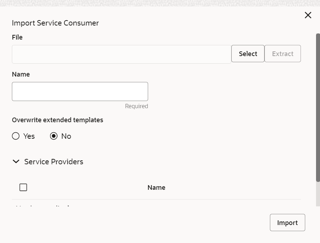Image resolution: width=320 pixels, height=243 pixels.
Task: Click the Yes option label text
Action: click(29, 136)
